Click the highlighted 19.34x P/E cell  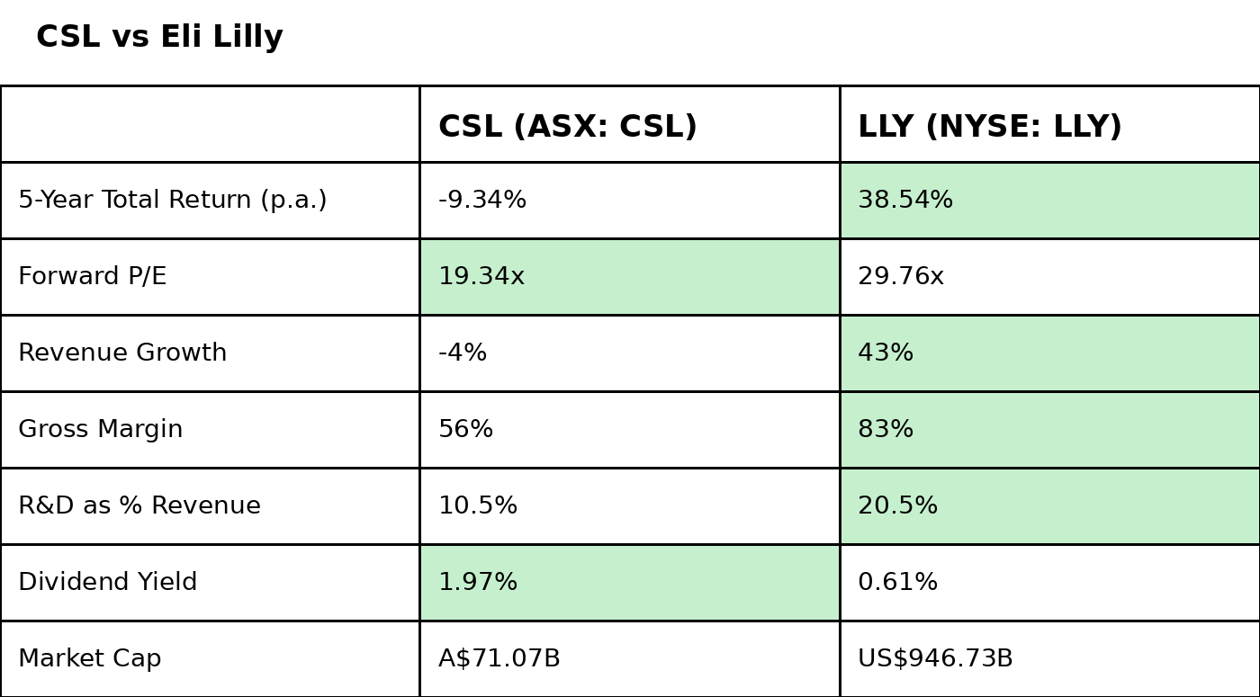(481, 277)
